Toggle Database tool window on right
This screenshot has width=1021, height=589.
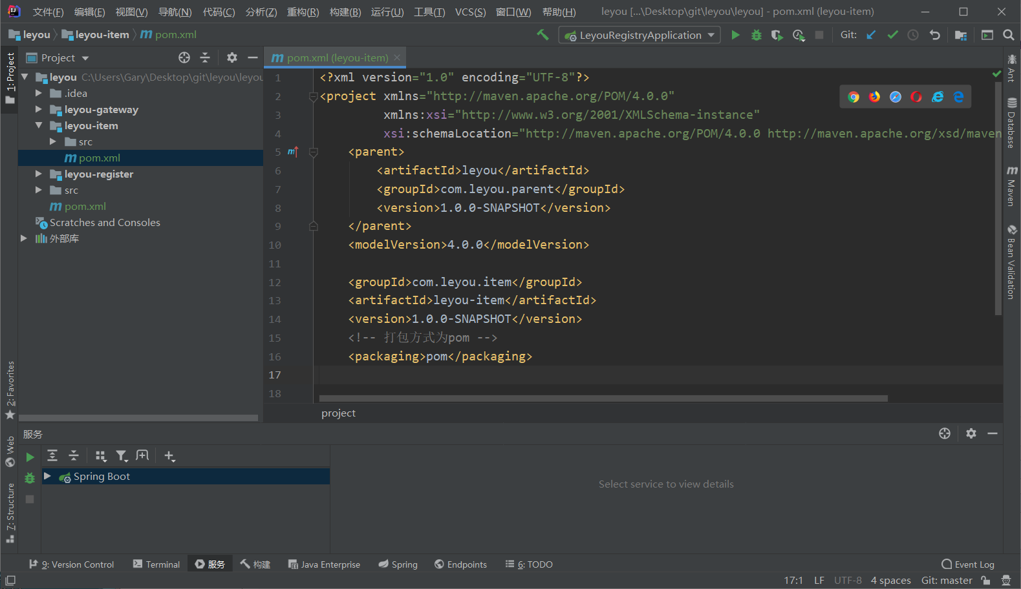1011,123
